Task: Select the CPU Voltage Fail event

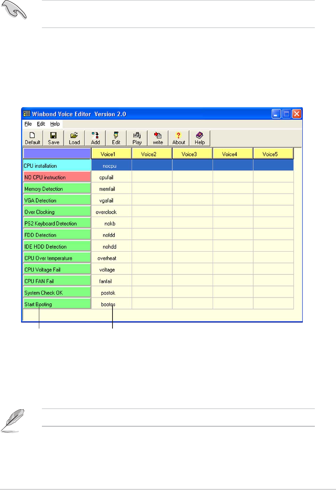Action: click(57, 270)
